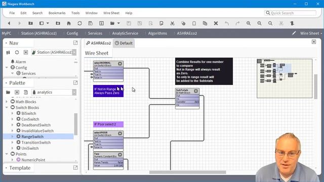This screenshot has height=182, width=324.
Task: Open the File menu
Action: click(12, 13)
